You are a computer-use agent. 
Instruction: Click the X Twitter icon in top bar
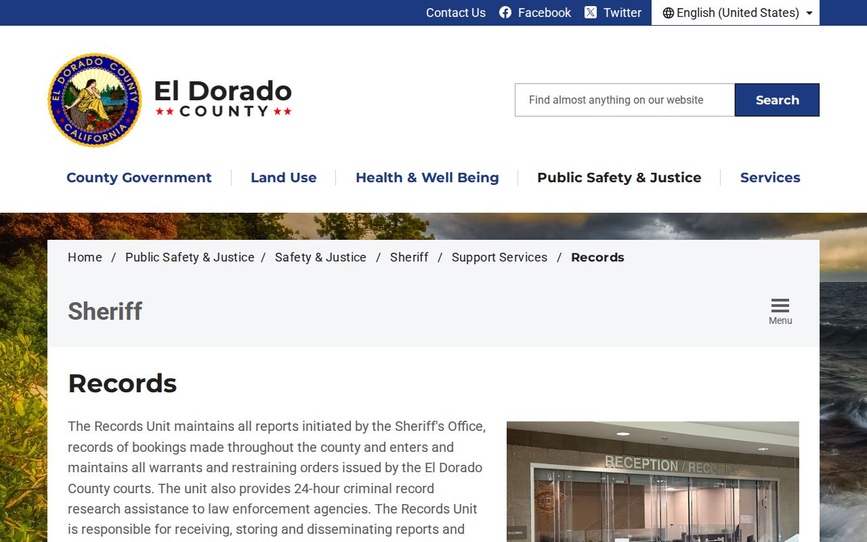(x=591, y=13)
